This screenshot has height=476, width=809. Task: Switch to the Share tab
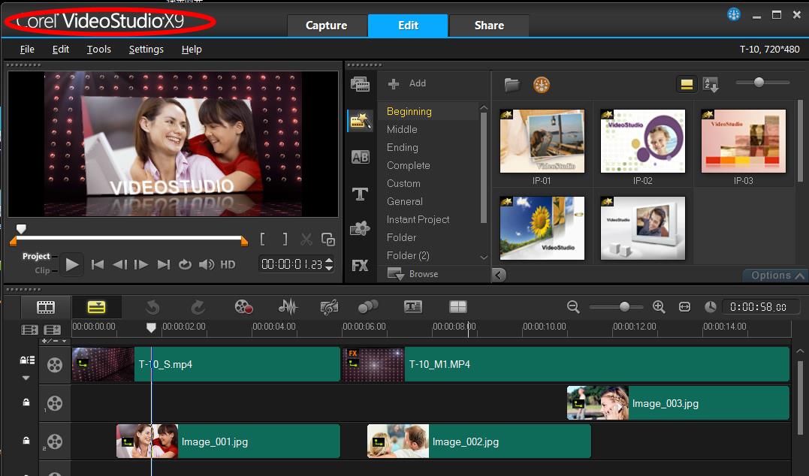click(x=489, y=26)
